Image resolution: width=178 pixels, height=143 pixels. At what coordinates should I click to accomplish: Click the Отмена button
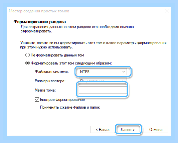coord(156,130)
